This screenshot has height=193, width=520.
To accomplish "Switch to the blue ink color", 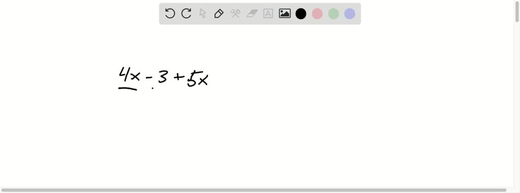I will click(x=349, y=14).
